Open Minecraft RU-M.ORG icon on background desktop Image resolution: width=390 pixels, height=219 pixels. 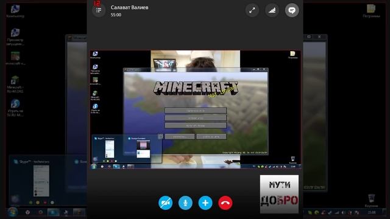tap(15, 85)
